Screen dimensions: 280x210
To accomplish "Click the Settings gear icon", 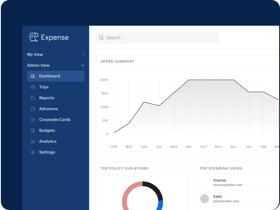I will (33, 153).
